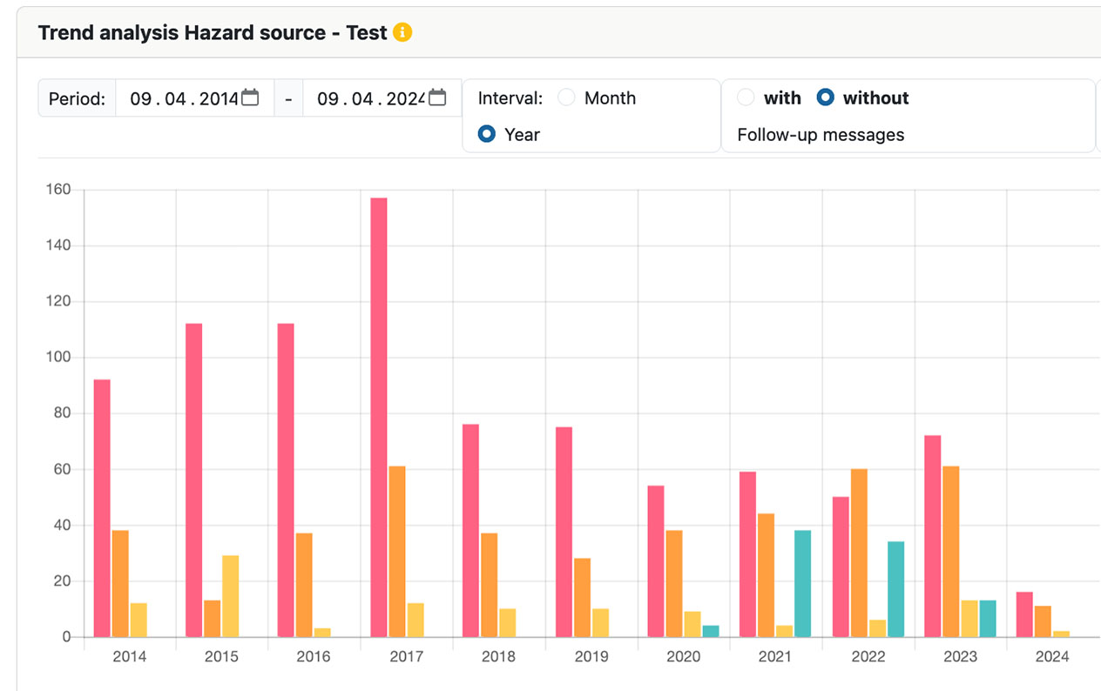Click the pink bar for 2024
1101x691 pixels.
(x=1024, y=614)
